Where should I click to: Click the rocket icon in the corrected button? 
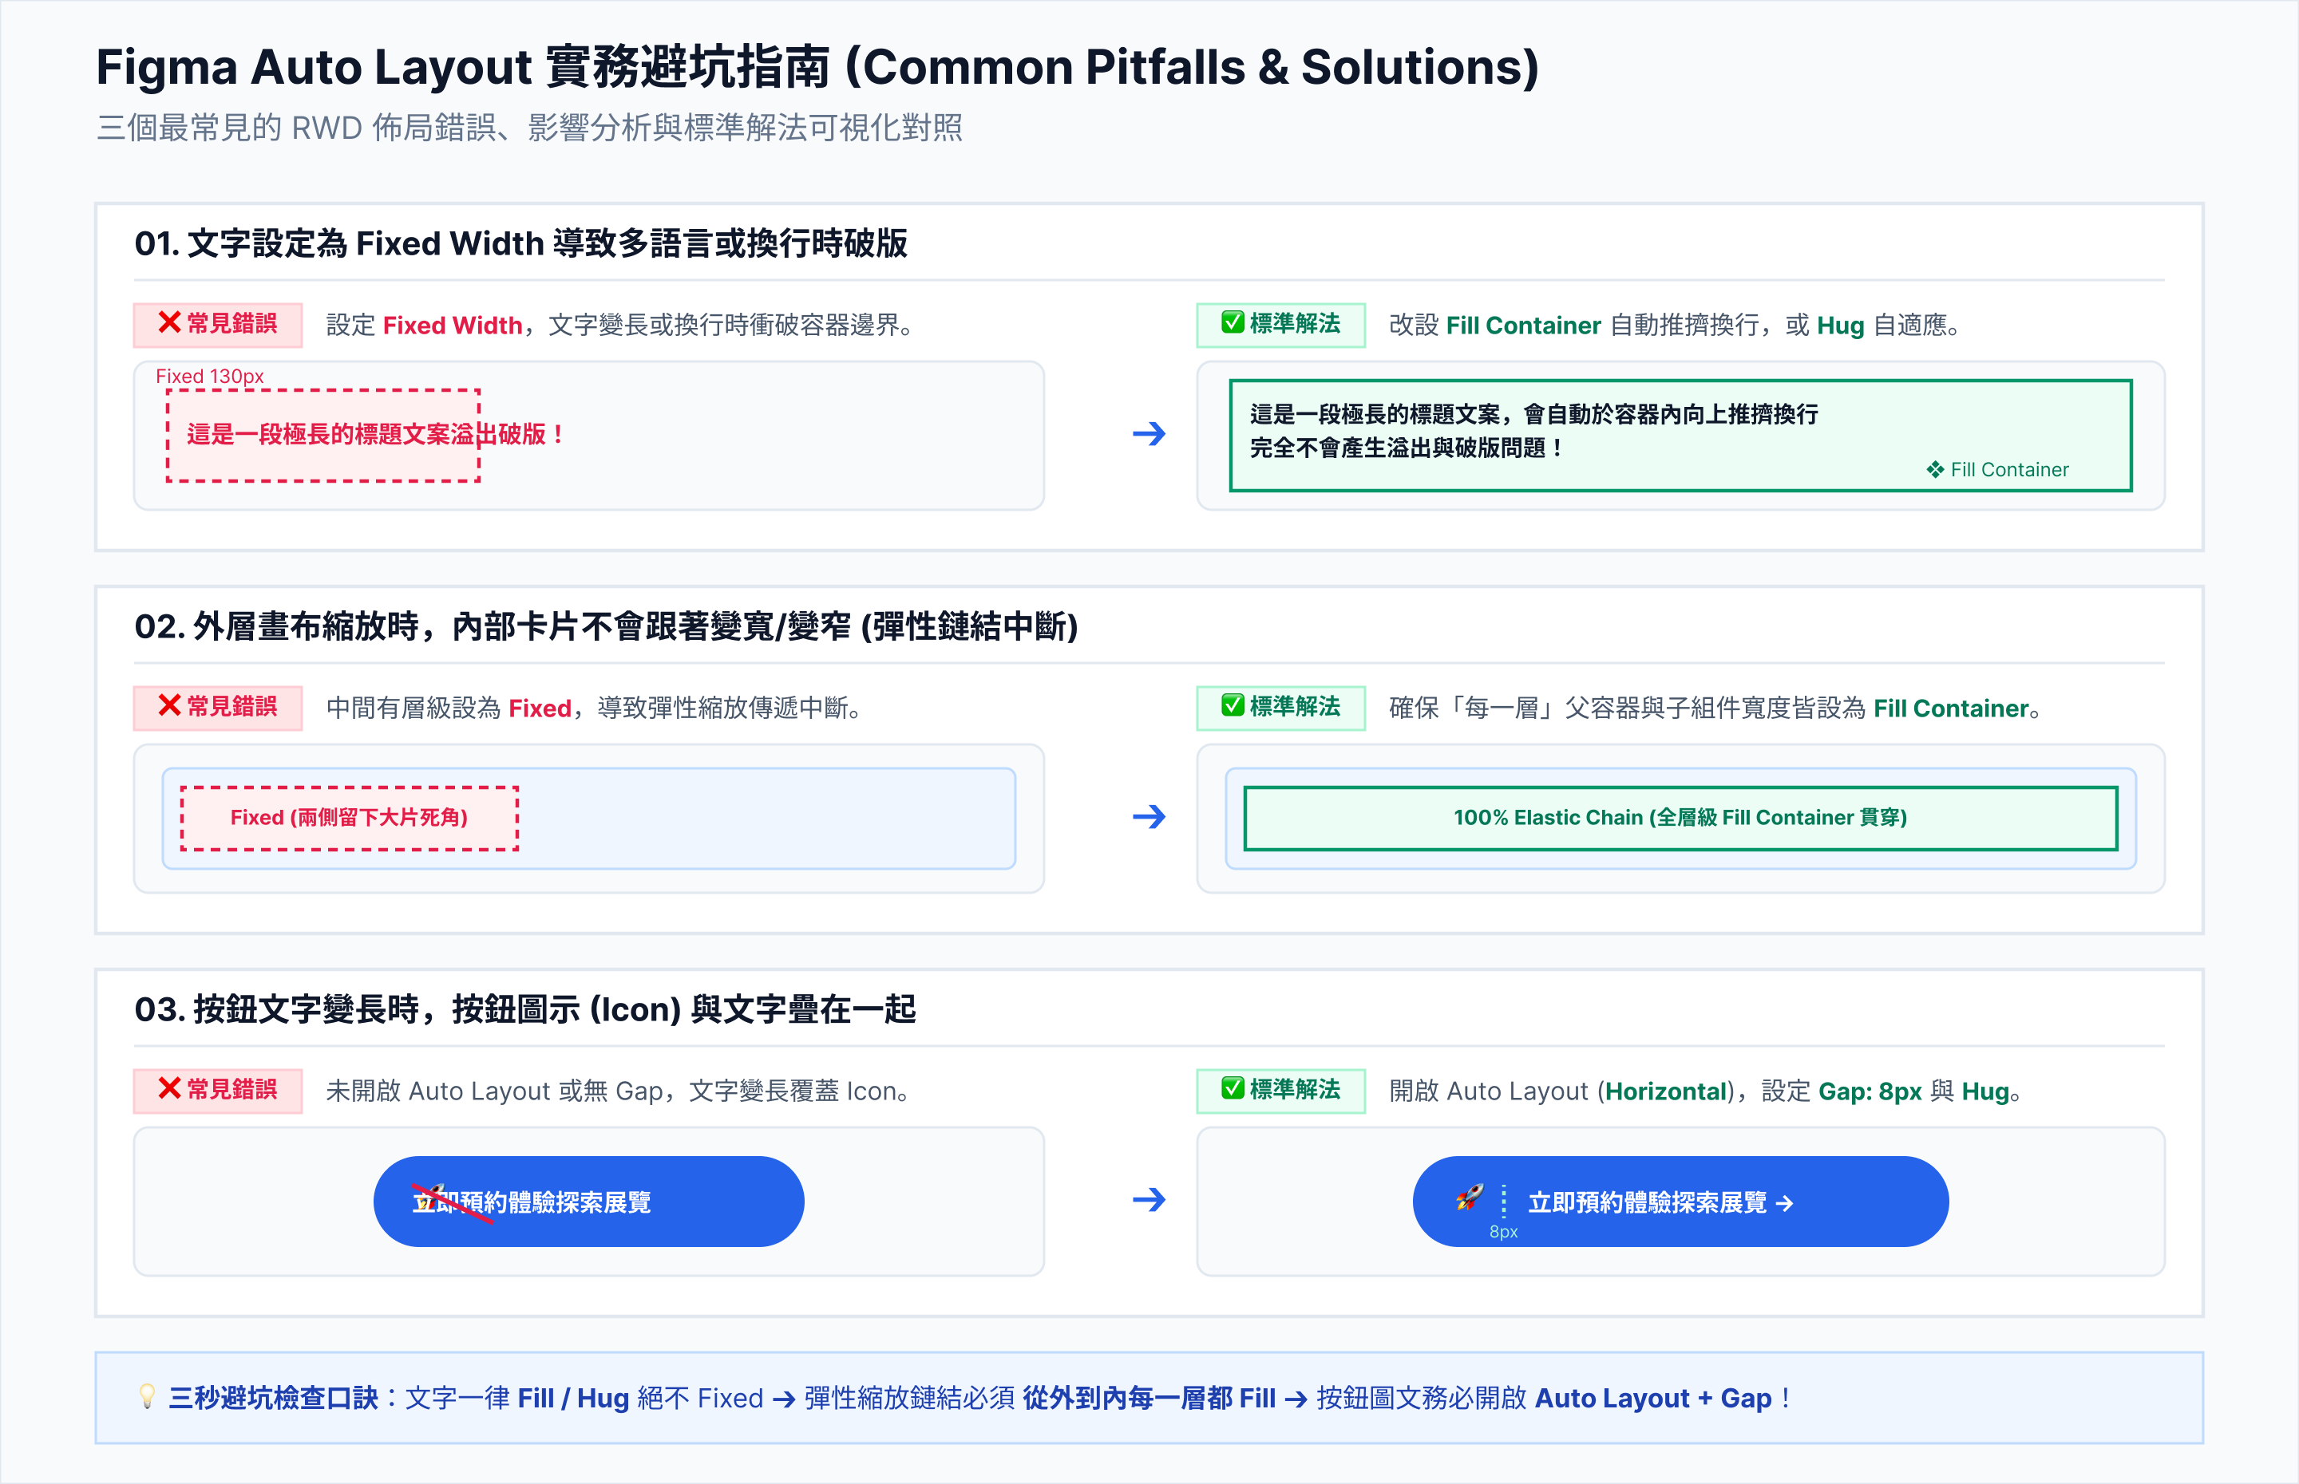point(1469,1198)
